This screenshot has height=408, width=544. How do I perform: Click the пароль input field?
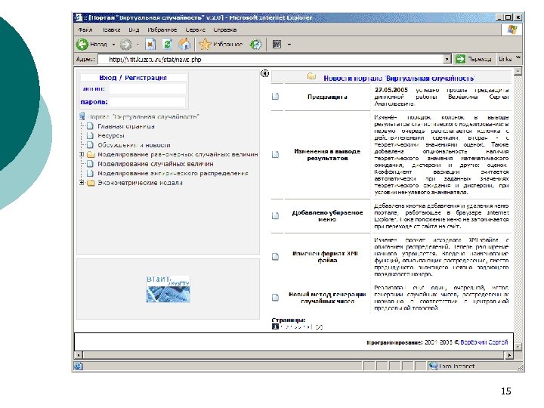(x=147, y=102)
